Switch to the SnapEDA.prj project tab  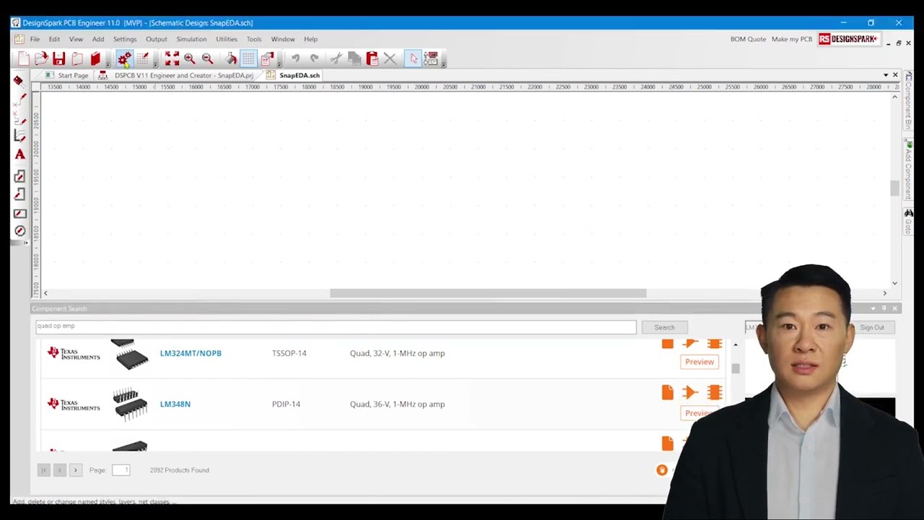(x=177, y=75)
